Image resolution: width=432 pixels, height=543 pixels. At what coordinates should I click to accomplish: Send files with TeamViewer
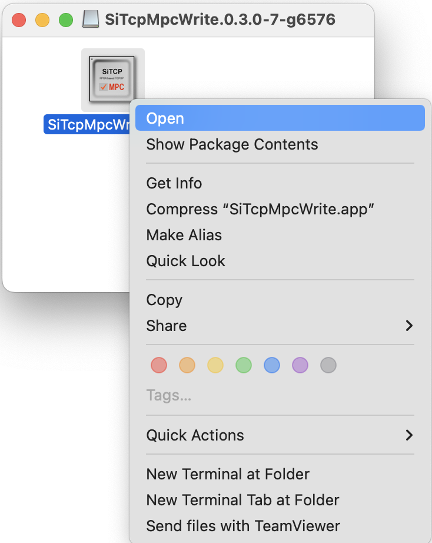(x=243, y=526)
